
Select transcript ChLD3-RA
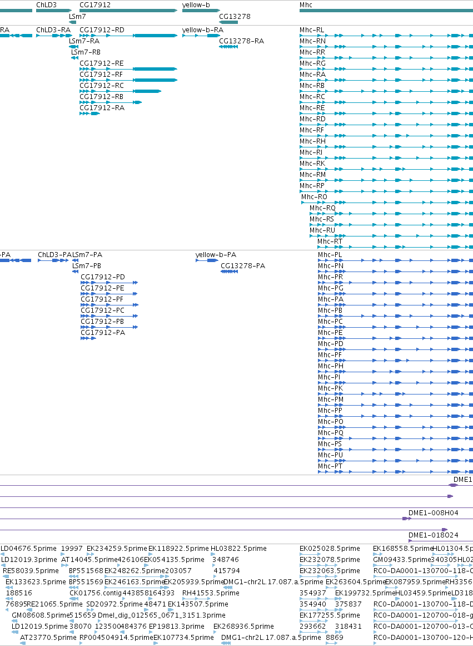[x=53, y=30]
